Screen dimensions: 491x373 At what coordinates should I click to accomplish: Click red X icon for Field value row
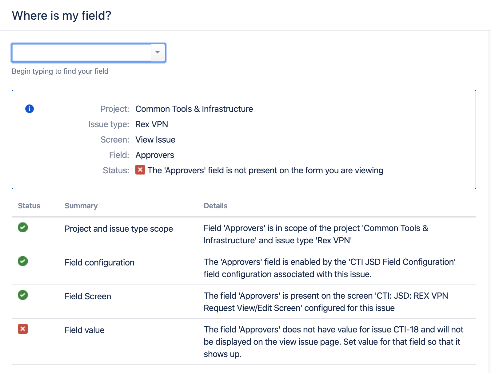click(23, 329)
